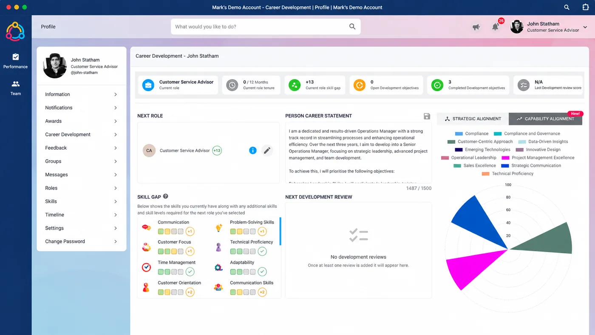
Task: Open Skill Gap help question mark
Action: coord(166,196)
